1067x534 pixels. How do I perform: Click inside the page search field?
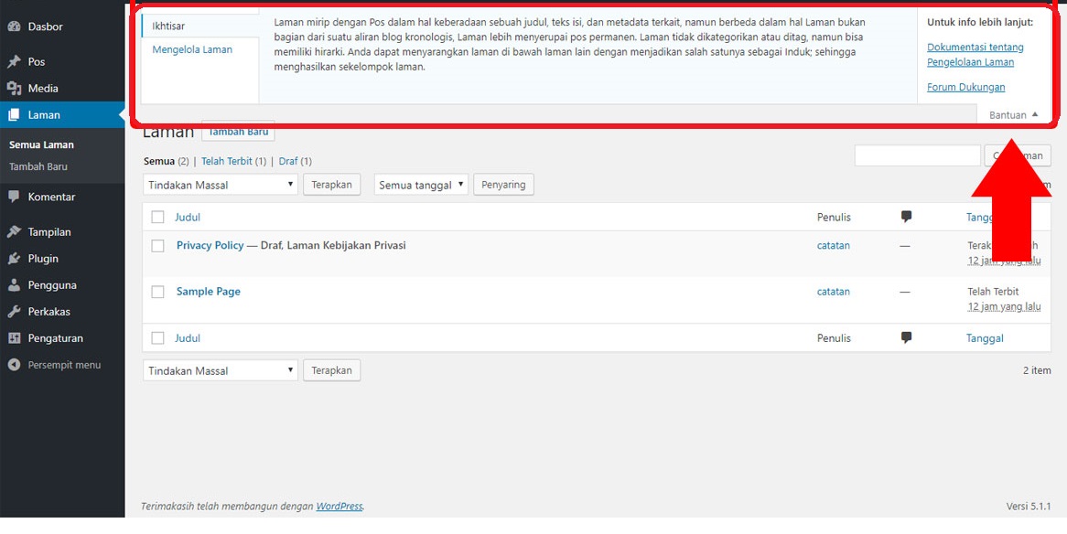point(917,155)
